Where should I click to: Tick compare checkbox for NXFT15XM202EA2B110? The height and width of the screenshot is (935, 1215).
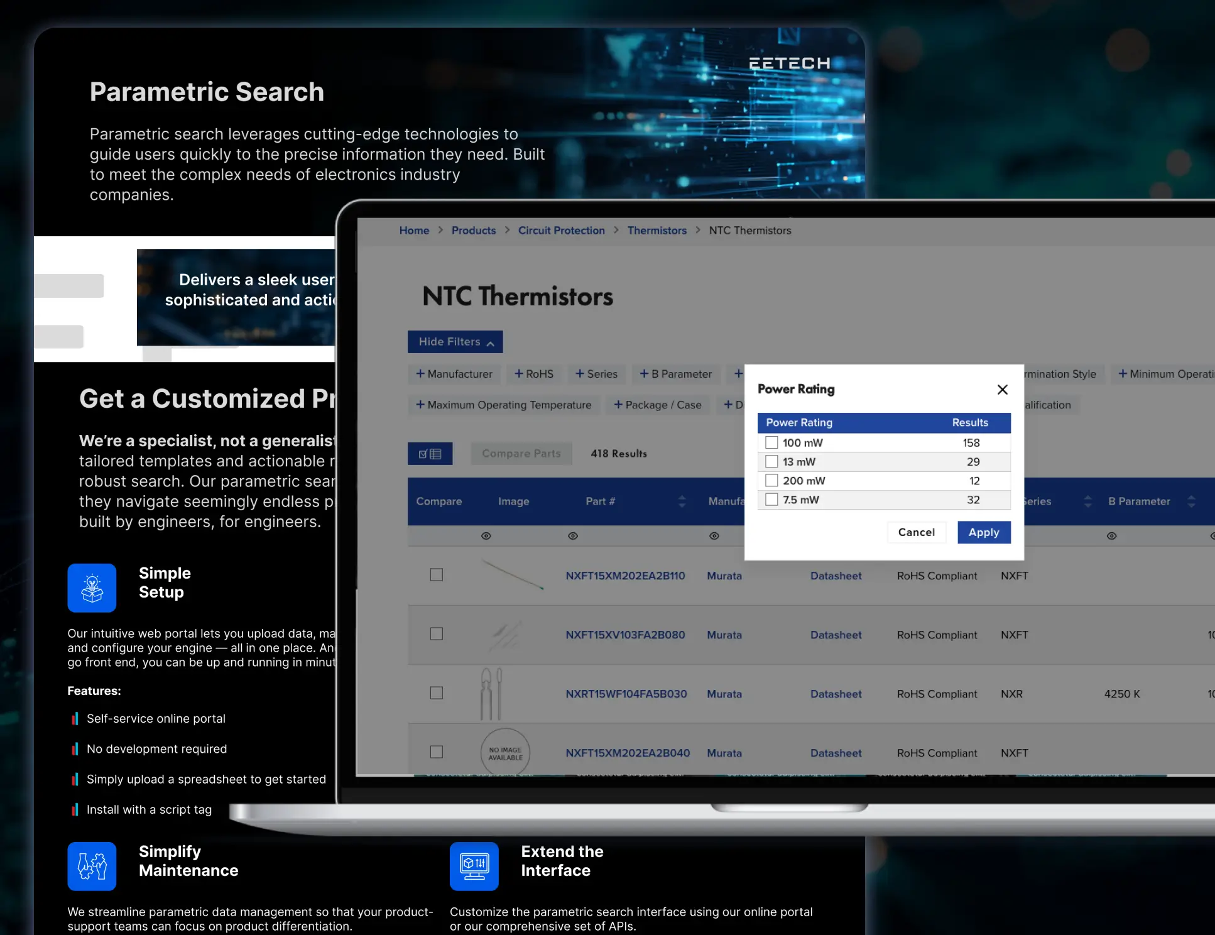(436, 575)
